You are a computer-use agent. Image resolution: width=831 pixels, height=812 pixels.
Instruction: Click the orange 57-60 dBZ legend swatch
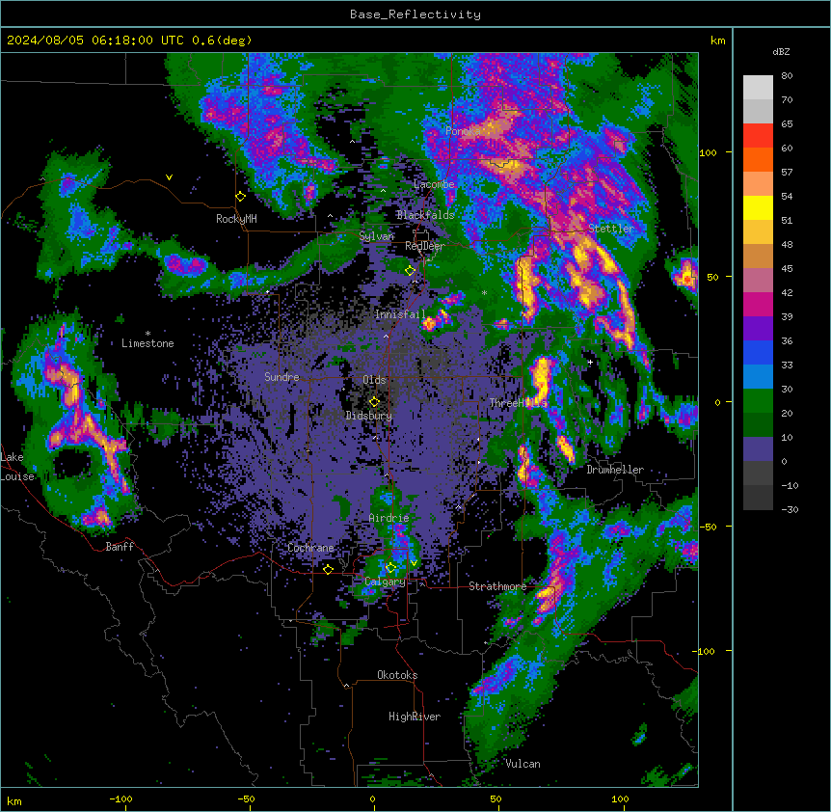click(x=758, y=160)
